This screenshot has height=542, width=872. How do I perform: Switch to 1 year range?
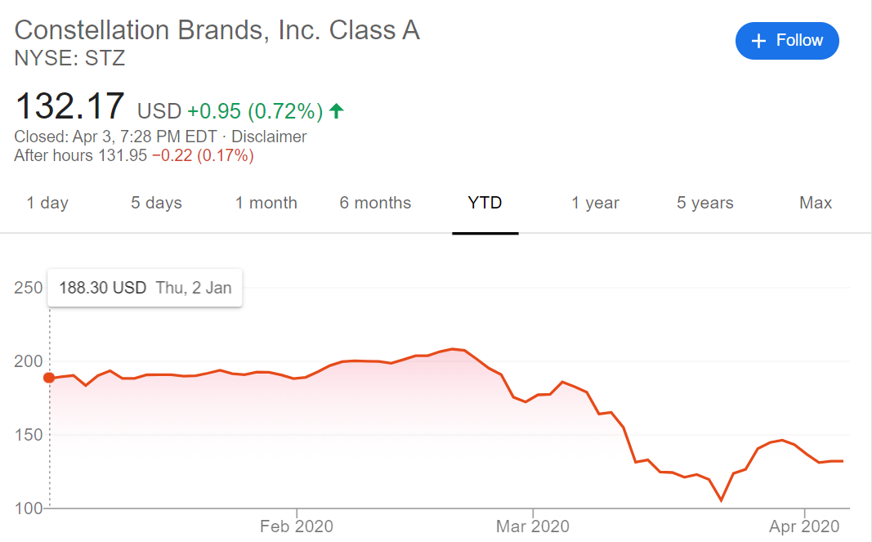595,204
